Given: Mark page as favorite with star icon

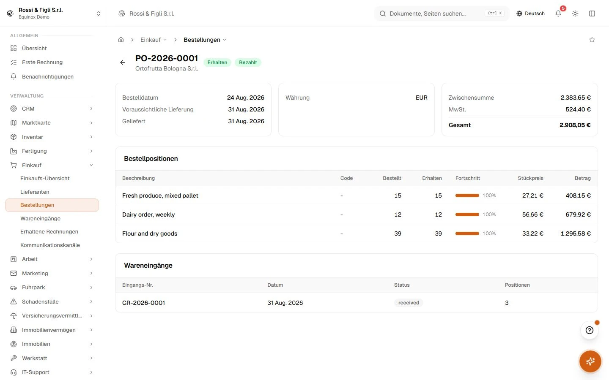Looking at the screenshot, I should pos(592,40).
